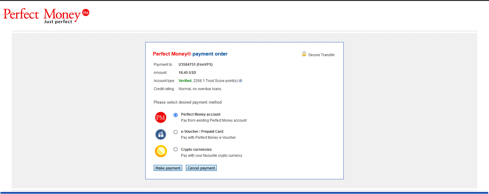Screen dimensions: 489x194
Task: Click the Cancel payment button
Action: [x=201, y=168]
